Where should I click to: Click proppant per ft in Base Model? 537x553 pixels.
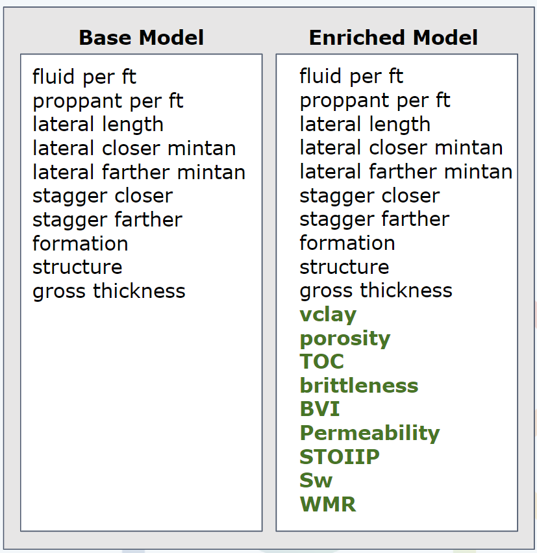[x=108, y=101]
